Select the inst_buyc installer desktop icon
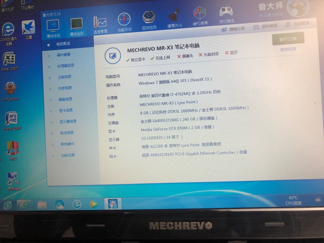 coord(11,91)
